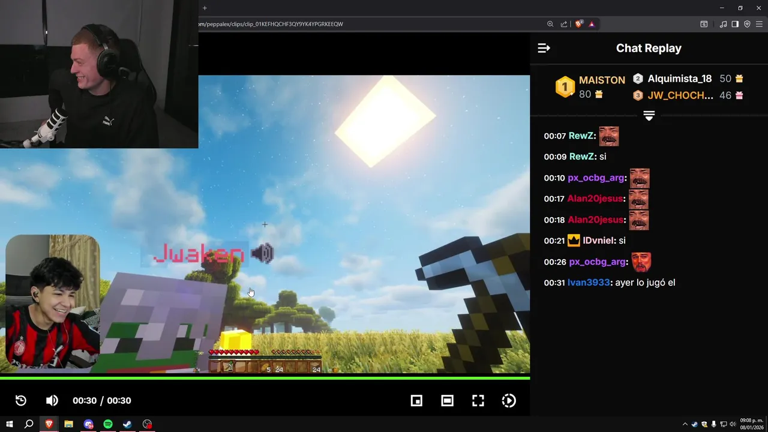Click the green video progress bar
This screenshot has height=432, width=768.
point(265,378)
